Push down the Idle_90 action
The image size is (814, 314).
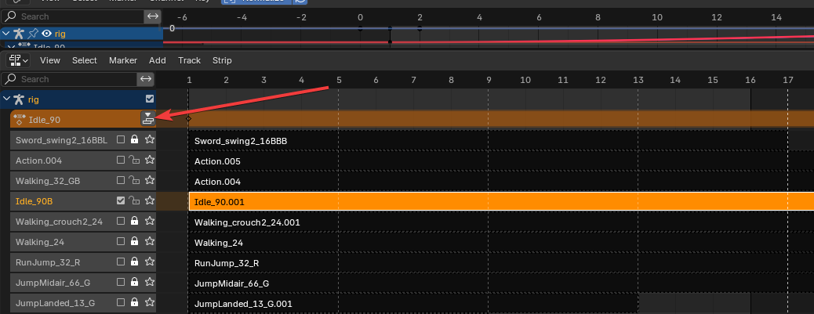[147, 119]
